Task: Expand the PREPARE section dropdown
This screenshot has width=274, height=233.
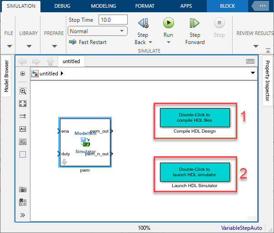Action: [x=55, y=46]
